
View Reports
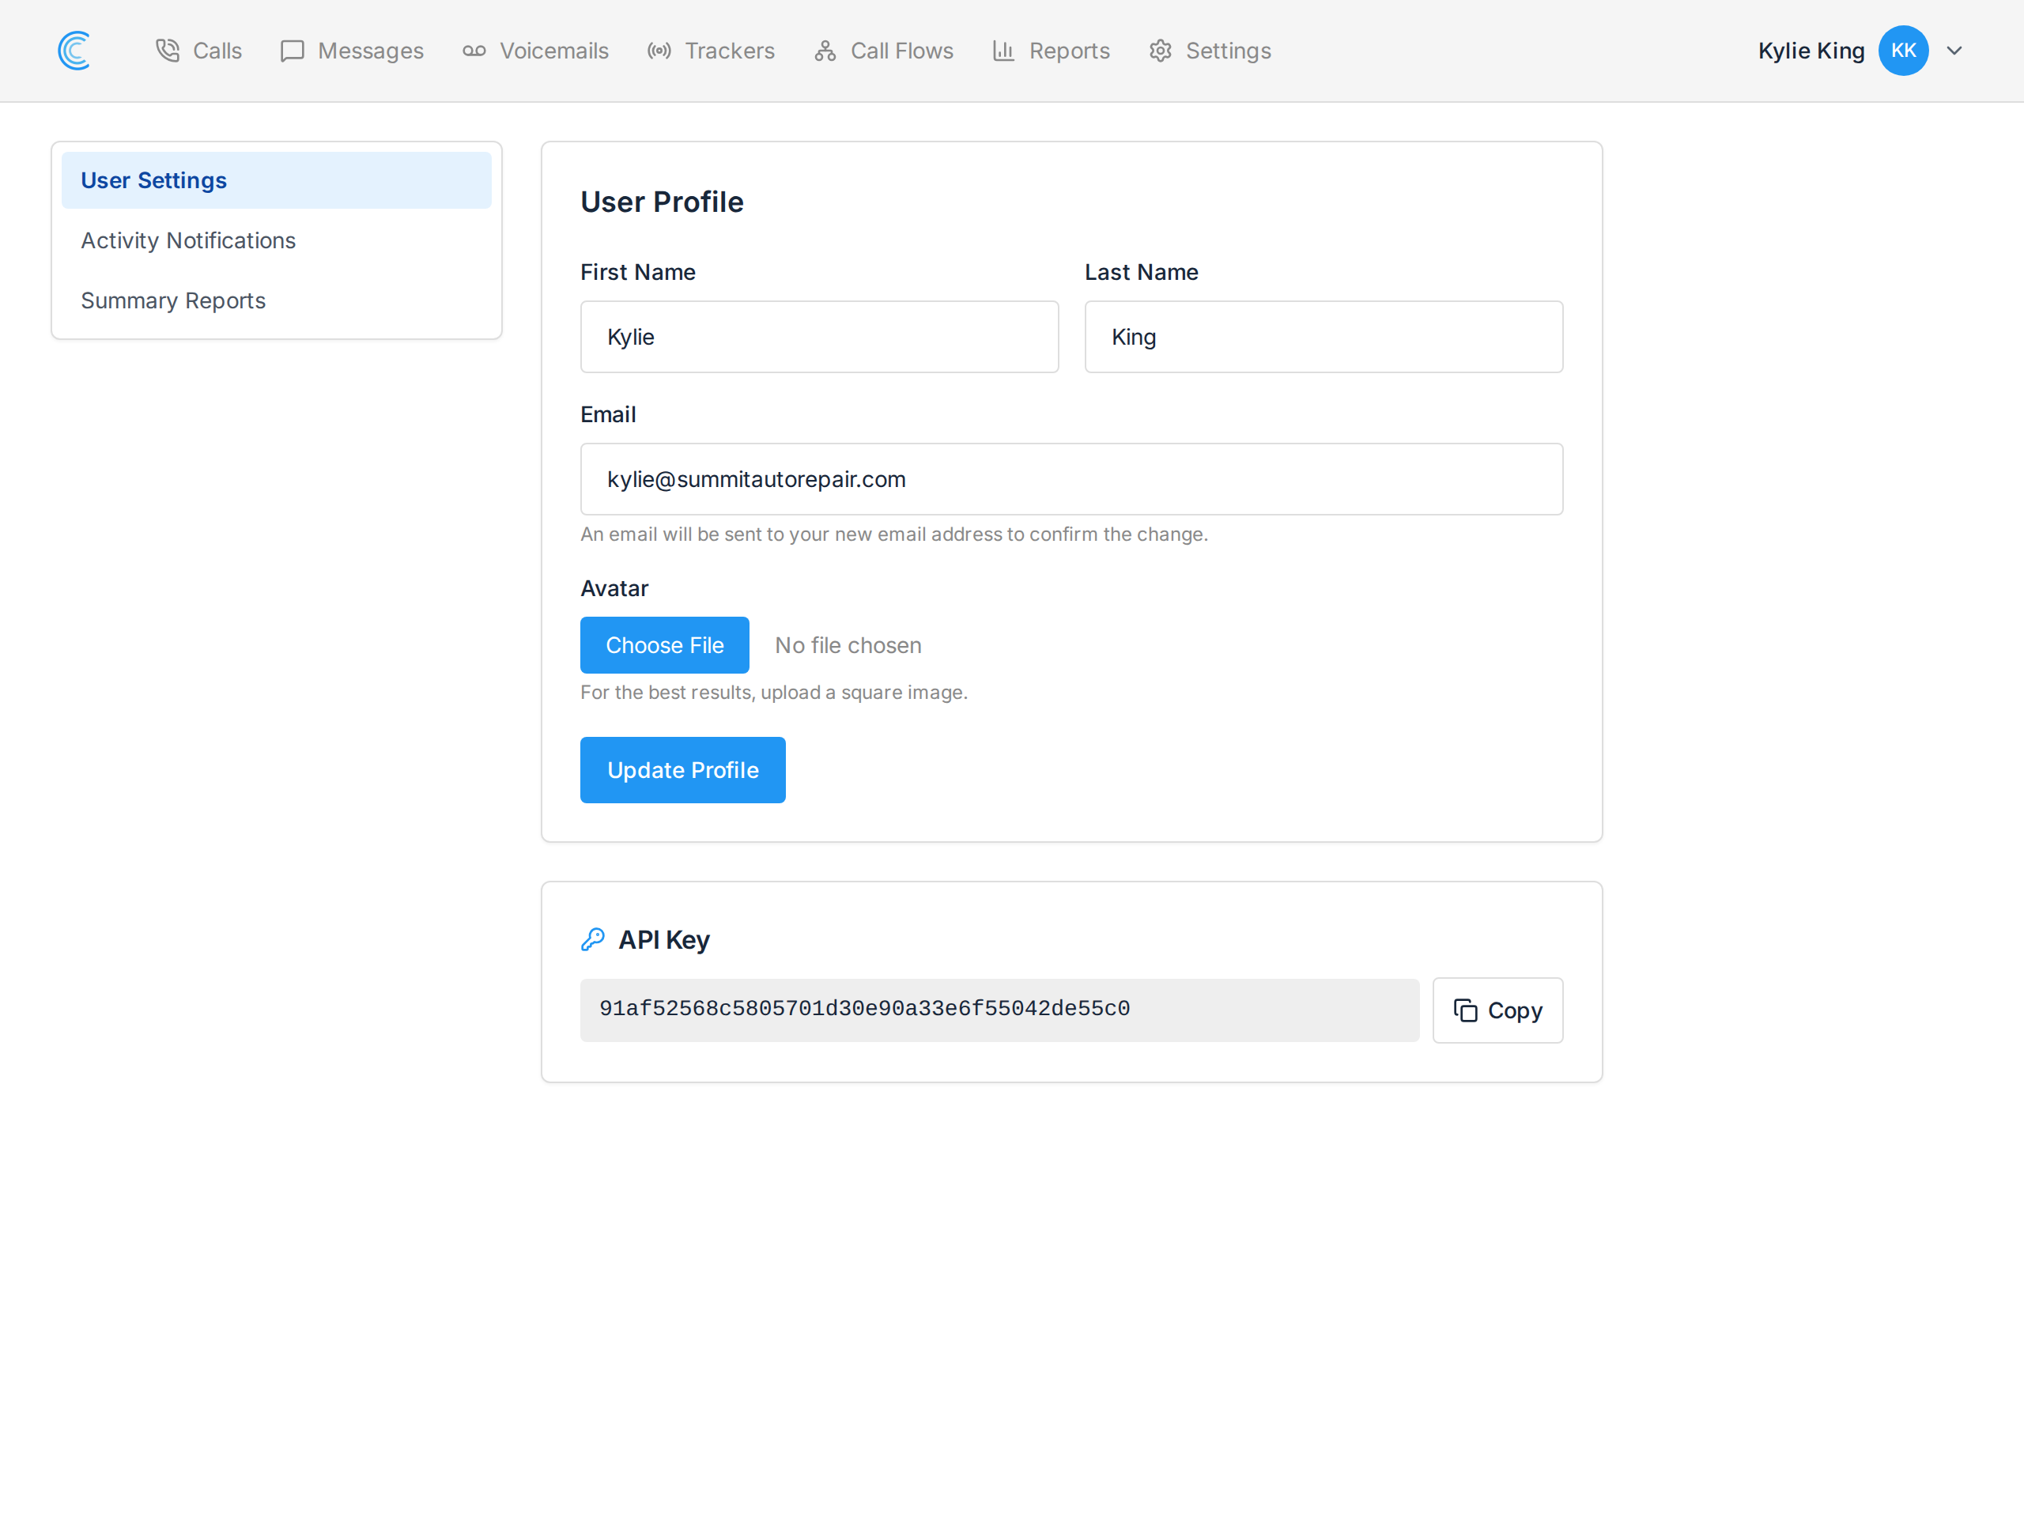pos(1052,51)
